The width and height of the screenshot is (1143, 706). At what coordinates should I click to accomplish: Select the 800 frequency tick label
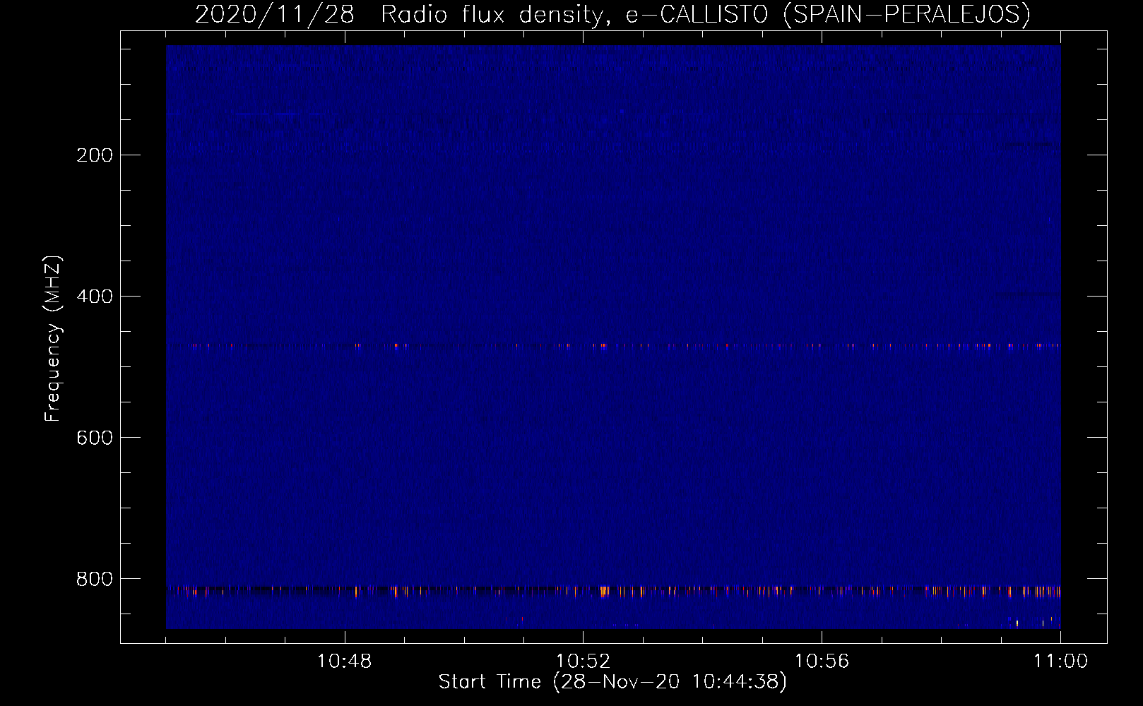[x=95, y=579]
